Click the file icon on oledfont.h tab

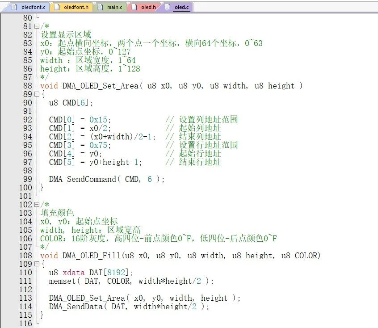click(57, 7)
